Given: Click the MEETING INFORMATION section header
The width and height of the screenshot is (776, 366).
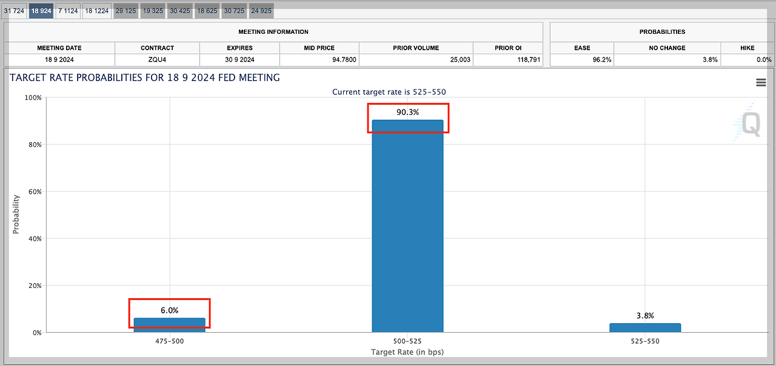Looking at the screenshot, I should coord(273,31).
